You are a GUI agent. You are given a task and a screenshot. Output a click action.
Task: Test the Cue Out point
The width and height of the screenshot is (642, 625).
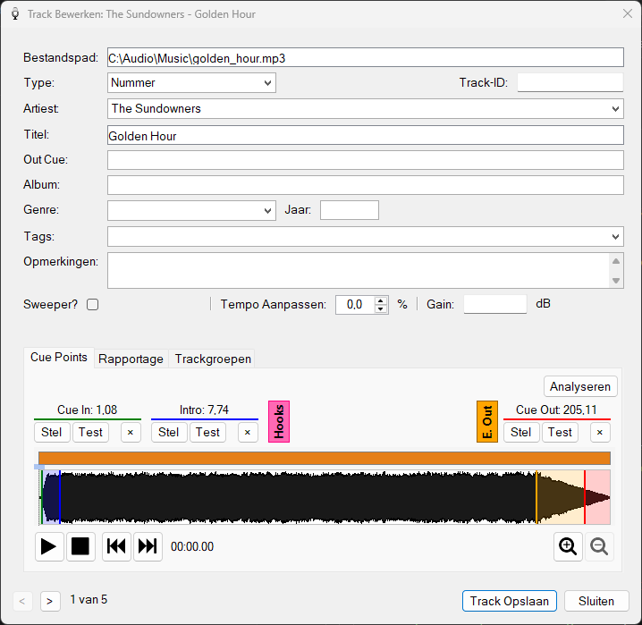(560, 433)
